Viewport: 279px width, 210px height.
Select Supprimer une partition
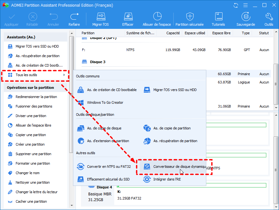36,154
